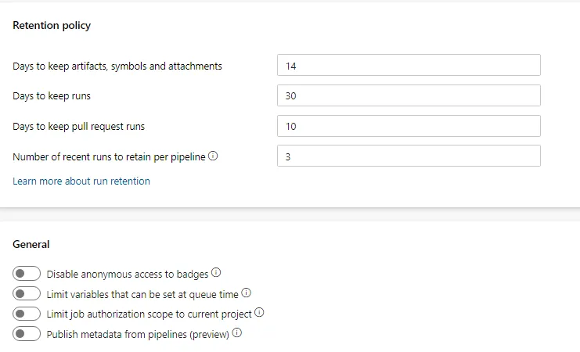
Task: Click the Days to keep runs input box
Action: [x=409, y=96]
